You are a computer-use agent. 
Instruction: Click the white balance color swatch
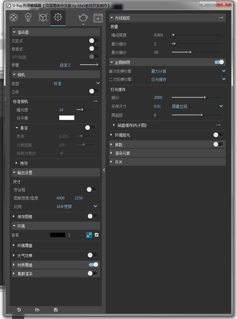pyautogui.click(x=66, y=118)
